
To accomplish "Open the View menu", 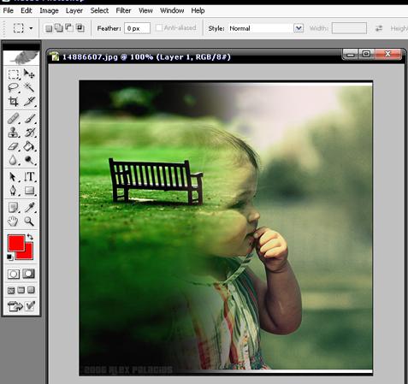I will point(145,10).
